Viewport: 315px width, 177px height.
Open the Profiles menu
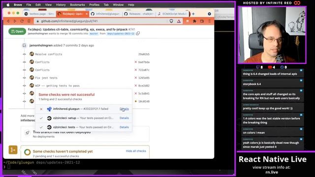point(94,5)
